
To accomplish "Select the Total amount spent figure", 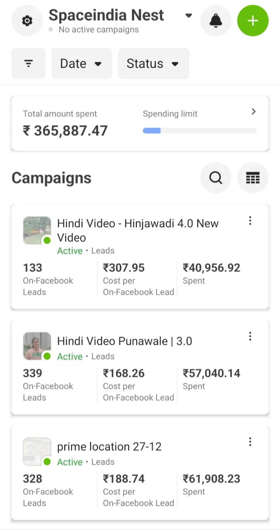I will click(x=65, y=131).
